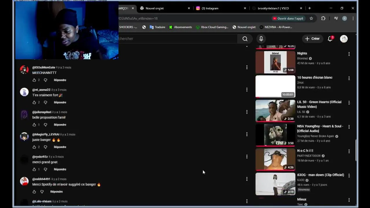Like the merci grand goat comment
The image size is (370, 208).
click(x=34, y=169)
